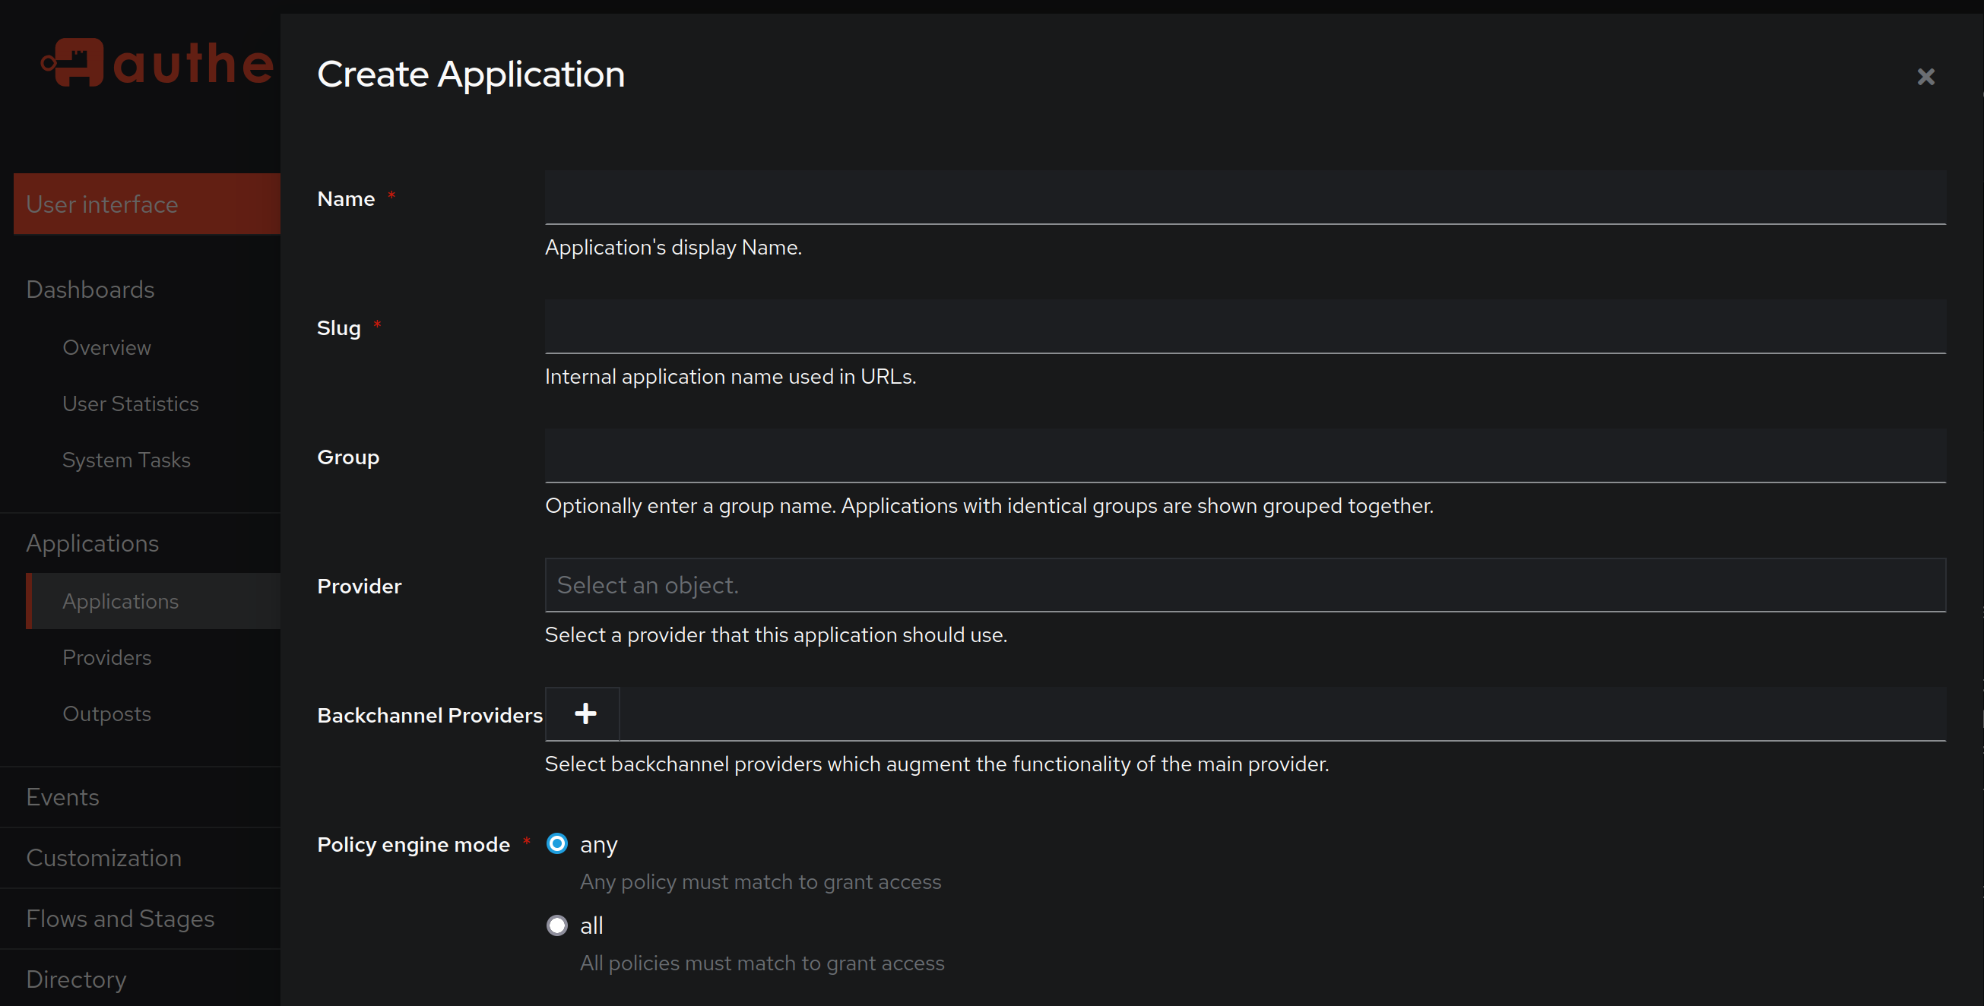The image size is (1984, 1006).
Task: Click the Policy engine mode label
Action: tap(413, 844)
